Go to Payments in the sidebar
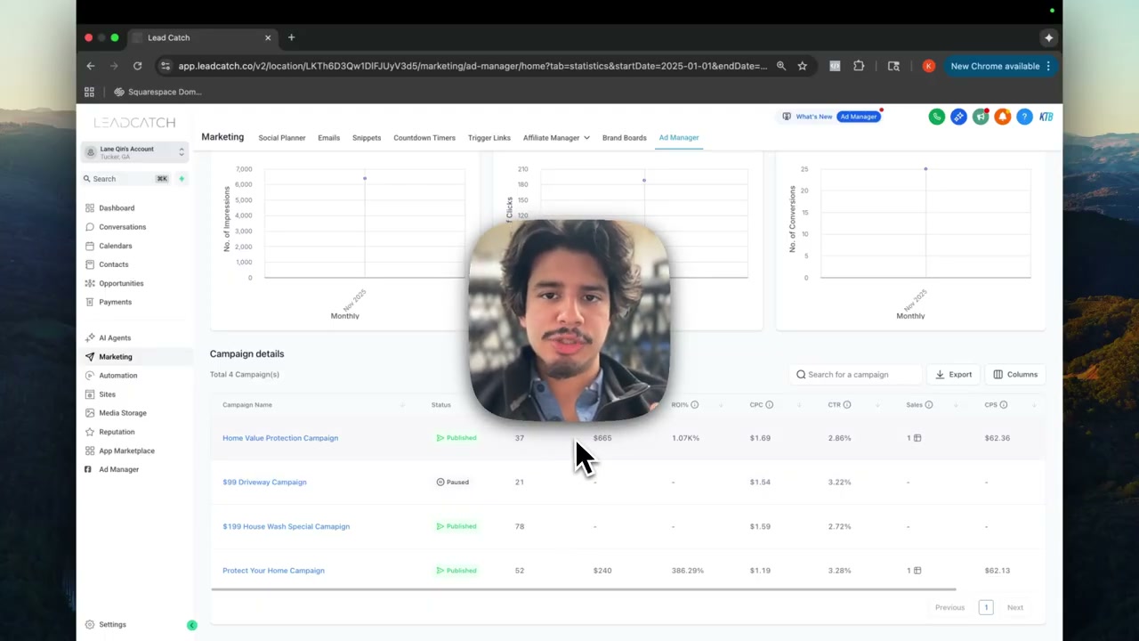Image resolution: width=1139 pixels, height=641 pixels. pyautogui.click(x=115, y=302)
